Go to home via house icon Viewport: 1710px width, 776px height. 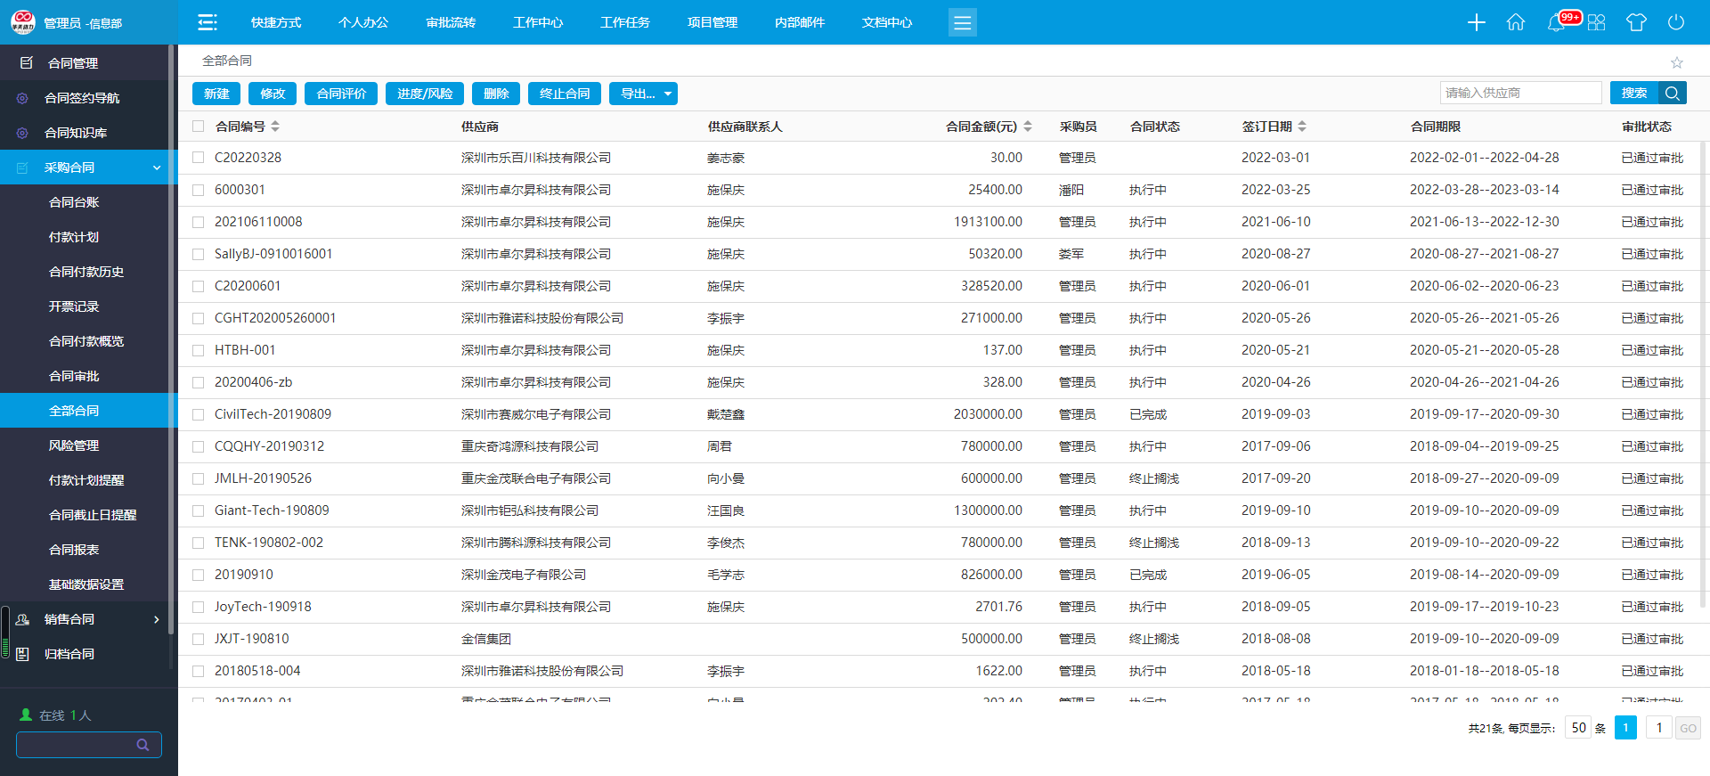1515,22
